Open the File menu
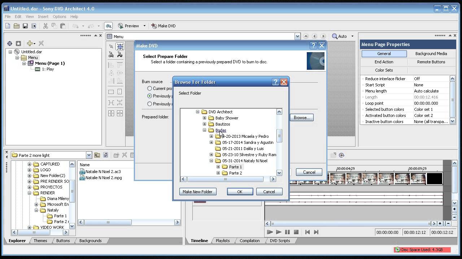Viewport: 462px width, 259px height. point(8,17)
